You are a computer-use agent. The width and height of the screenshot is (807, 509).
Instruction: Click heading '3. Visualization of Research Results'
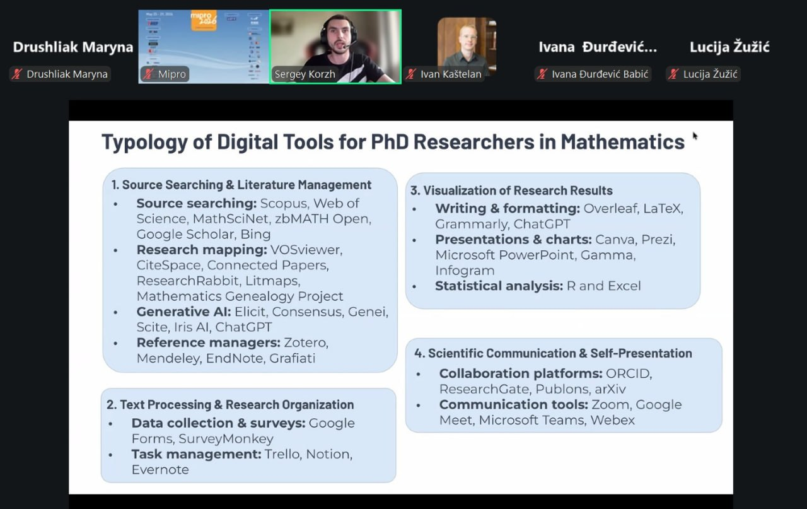(x=511, y=190)
